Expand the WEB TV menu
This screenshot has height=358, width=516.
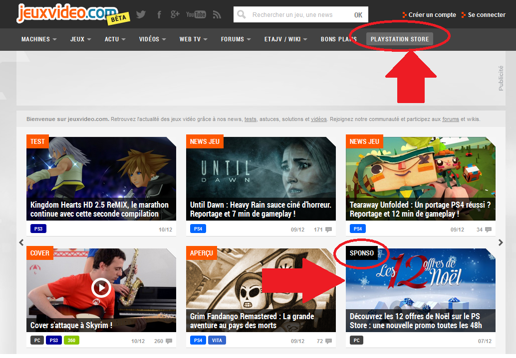click(193, 39)
